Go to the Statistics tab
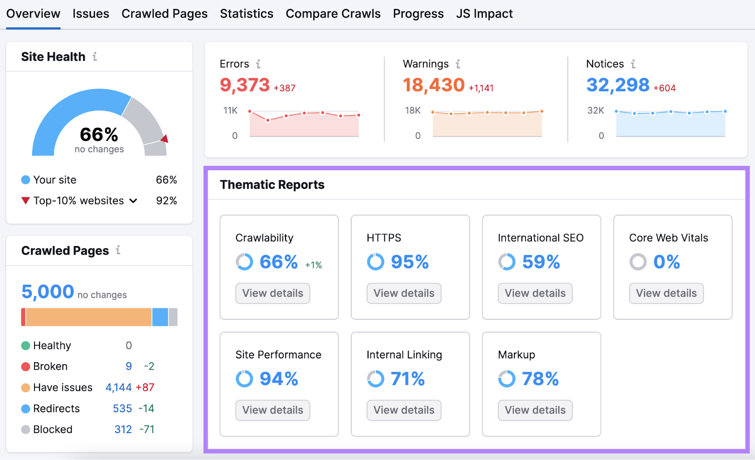This screenshot has height=460, width=755. [x=246, y=14]
